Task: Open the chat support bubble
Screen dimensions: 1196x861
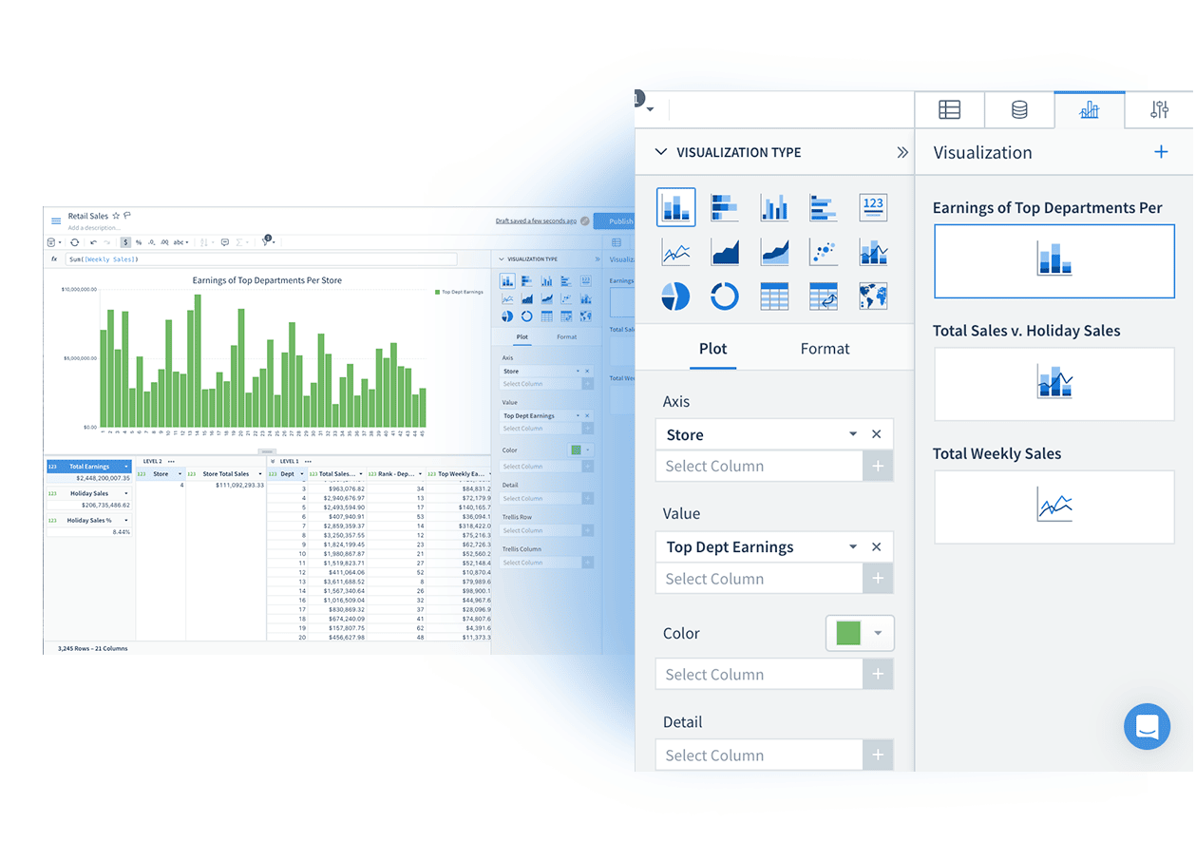Action: tap(1147, 727)
